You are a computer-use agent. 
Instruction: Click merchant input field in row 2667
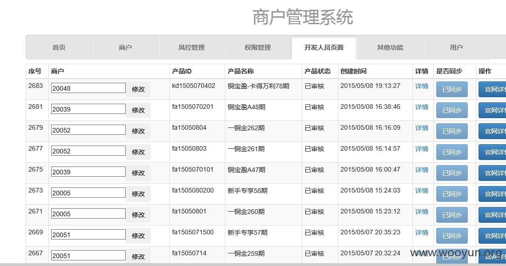88,256
